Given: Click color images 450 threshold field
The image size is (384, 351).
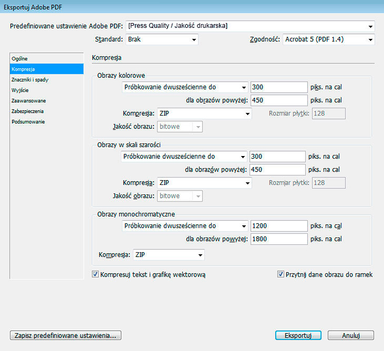Looking at the screenshot, I should tap(279, 100).
